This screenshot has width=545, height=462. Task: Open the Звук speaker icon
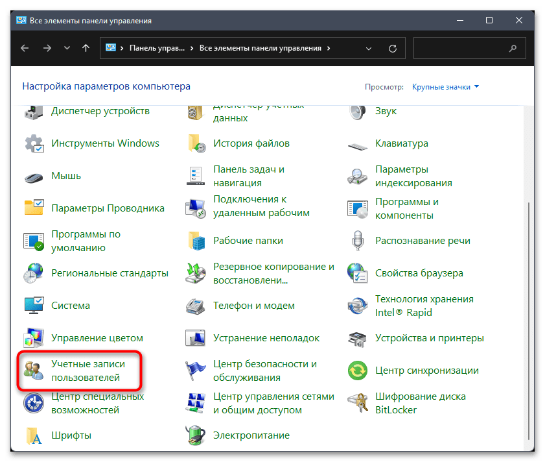coord(358,112)
